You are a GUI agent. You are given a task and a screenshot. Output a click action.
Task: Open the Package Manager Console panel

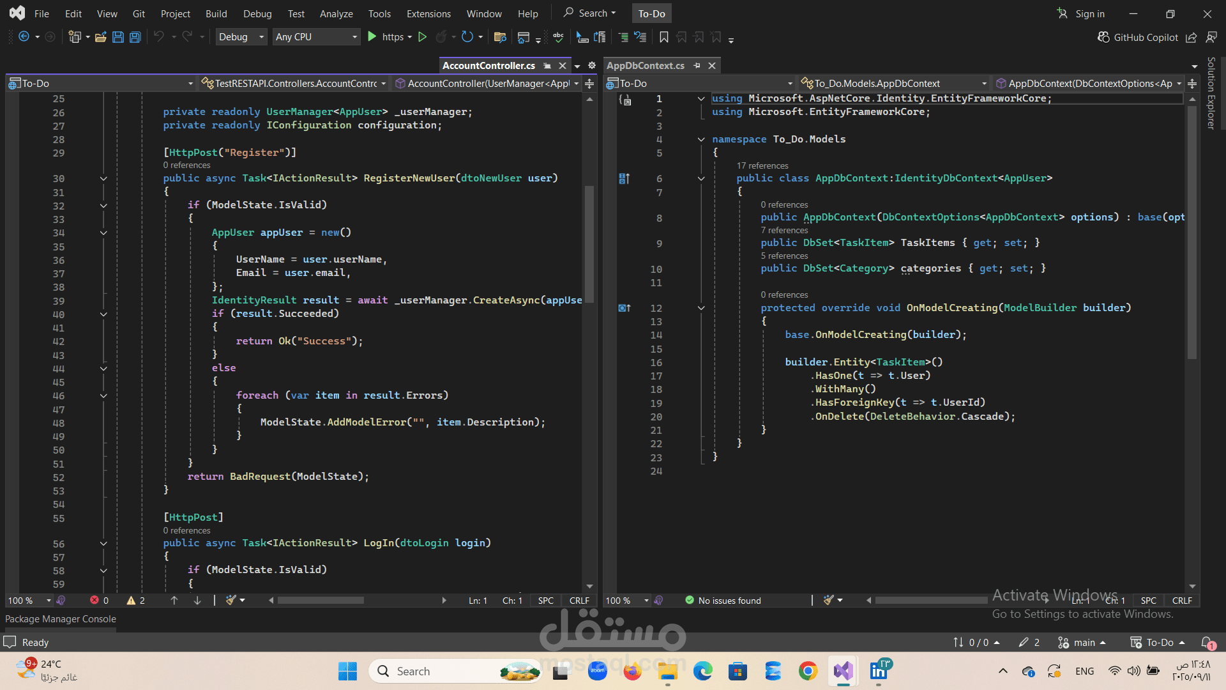(61, 619)
